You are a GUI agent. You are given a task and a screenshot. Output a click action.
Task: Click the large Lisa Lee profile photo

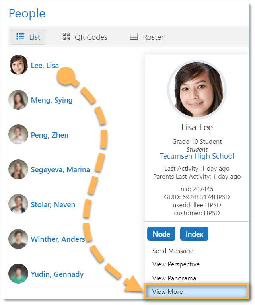pos(197,90)
